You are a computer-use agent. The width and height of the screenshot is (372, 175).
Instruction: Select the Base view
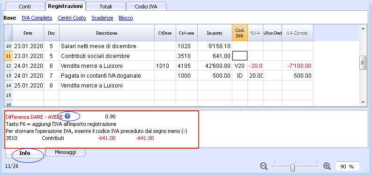pyautogui.click(x=10, y=18)
